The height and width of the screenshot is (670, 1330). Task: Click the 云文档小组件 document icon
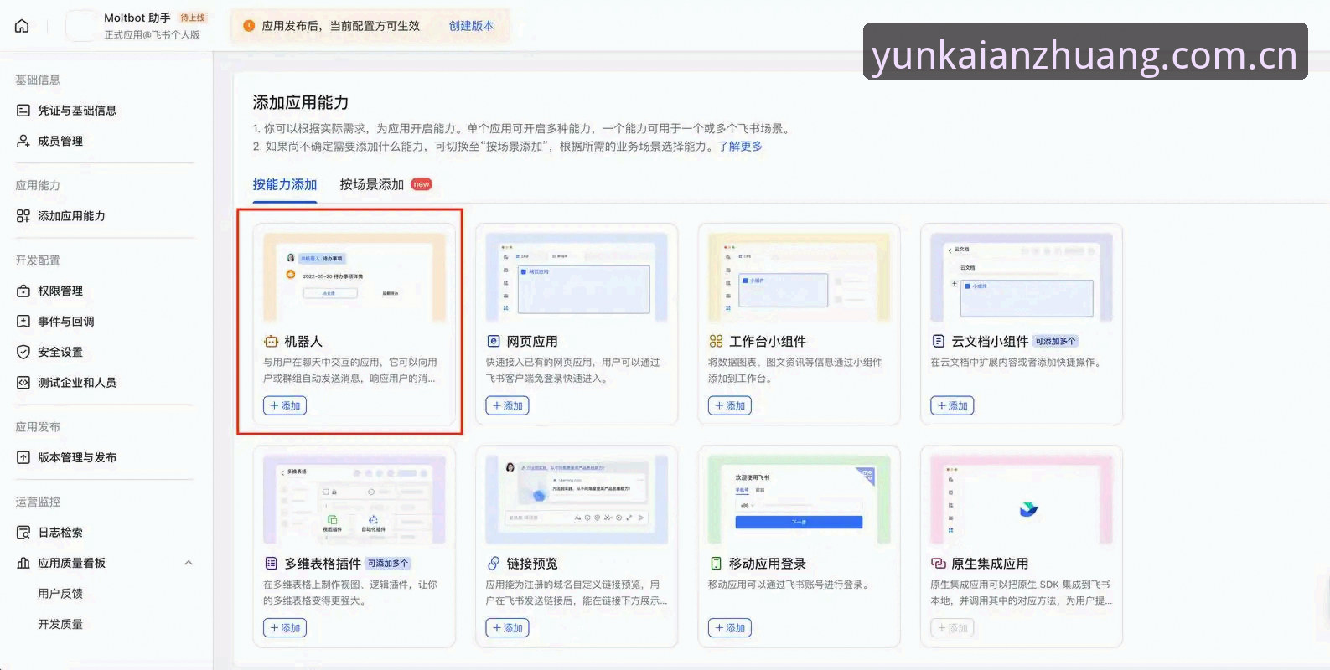pyautogui.click(x=939, y=342)
